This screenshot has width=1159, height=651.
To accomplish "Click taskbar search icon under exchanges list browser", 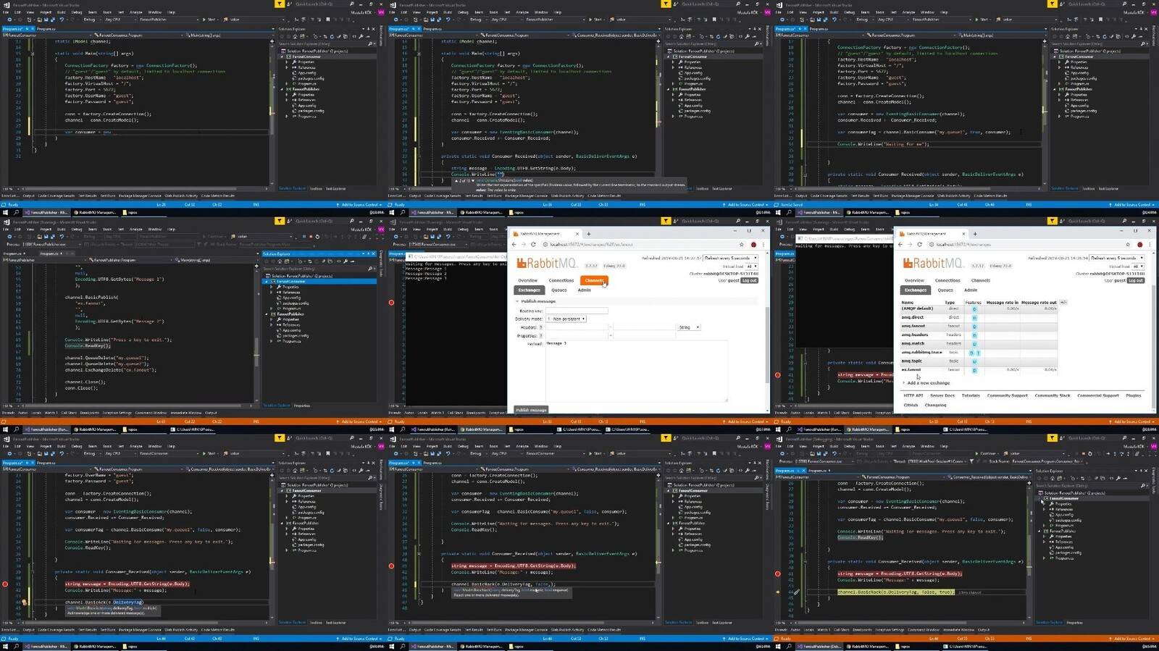I will pyautogui.click(x=790, y=429).
